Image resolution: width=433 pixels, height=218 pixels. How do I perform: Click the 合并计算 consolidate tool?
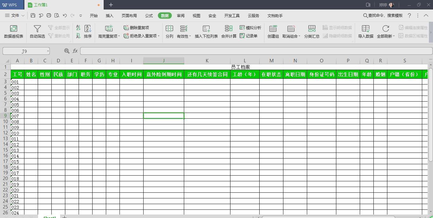(x=229, y=31)
